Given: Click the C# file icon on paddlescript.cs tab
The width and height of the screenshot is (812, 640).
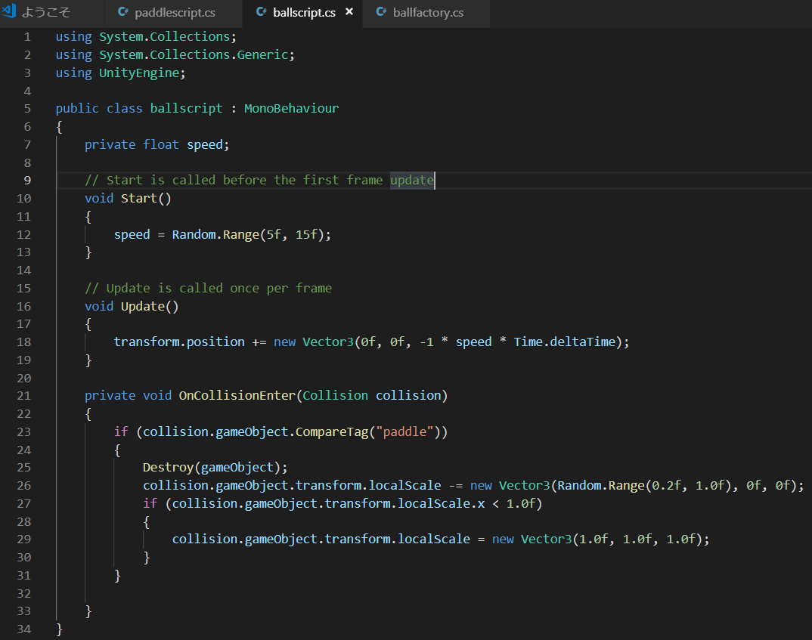Looking at the screenshot, I should [124, 13].
